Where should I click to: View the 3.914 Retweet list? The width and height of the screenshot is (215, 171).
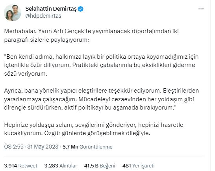pyautogui.click(x=20, y=165)
